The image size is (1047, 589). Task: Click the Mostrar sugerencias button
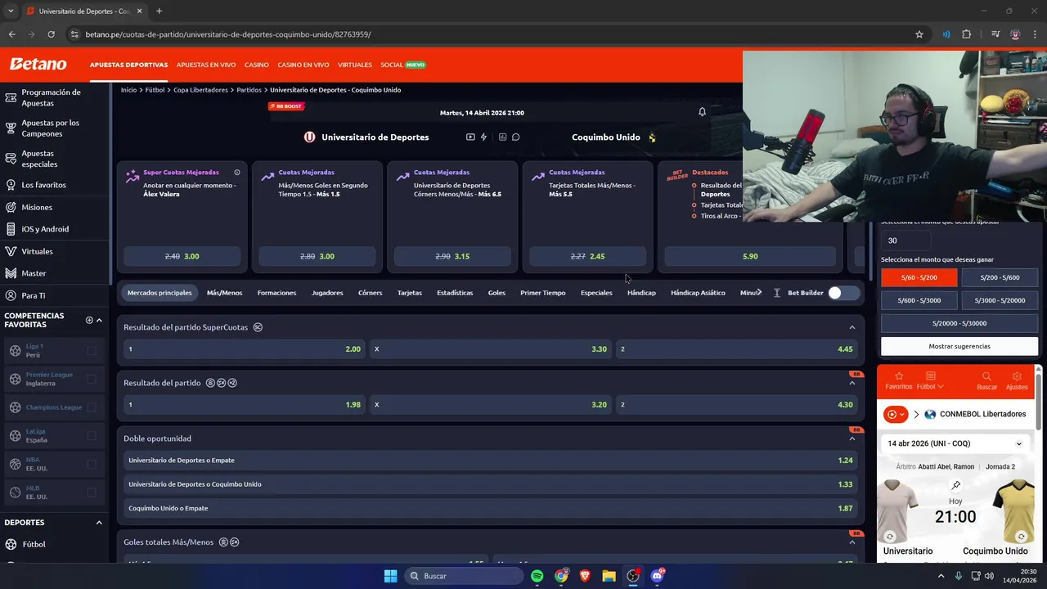click(x=959, y=346)
